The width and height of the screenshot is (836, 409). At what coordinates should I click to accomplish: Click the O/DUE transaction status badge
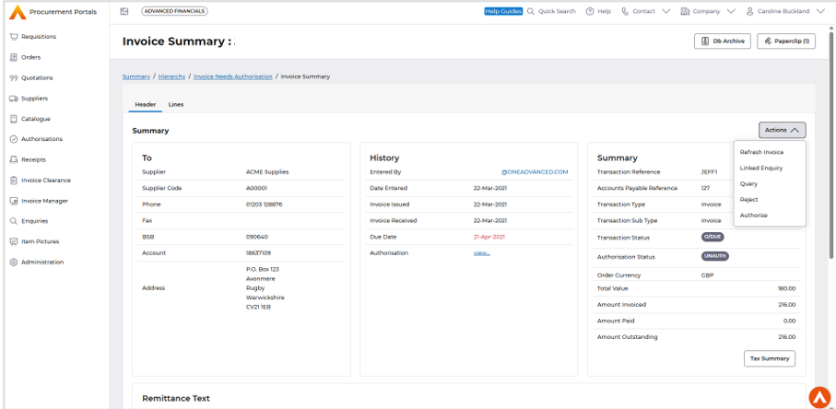[712, 237]
